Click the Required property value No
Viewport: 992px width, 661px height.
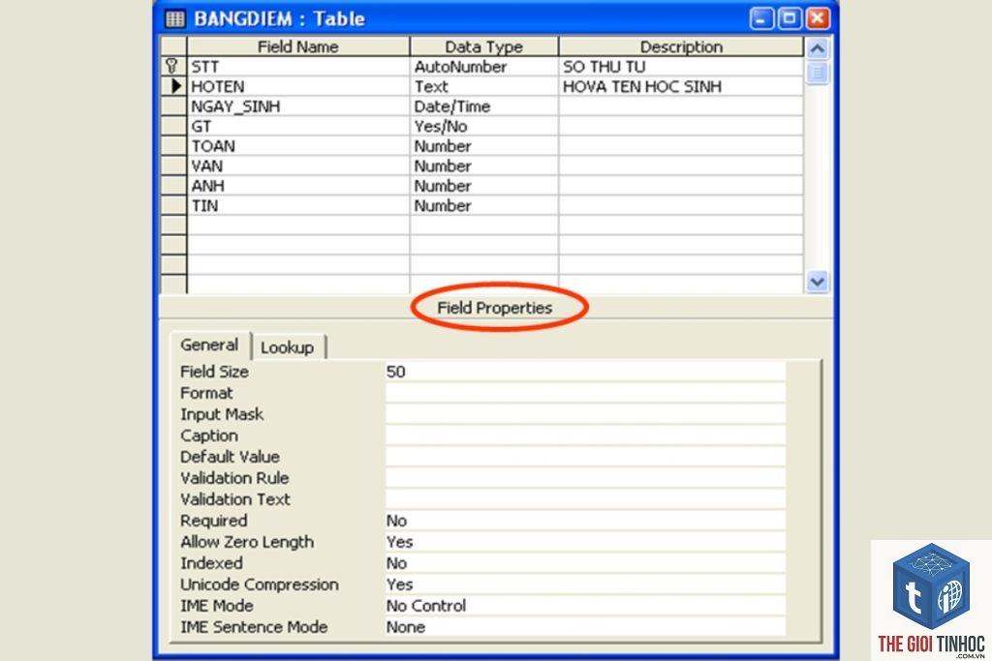[585, 520]
